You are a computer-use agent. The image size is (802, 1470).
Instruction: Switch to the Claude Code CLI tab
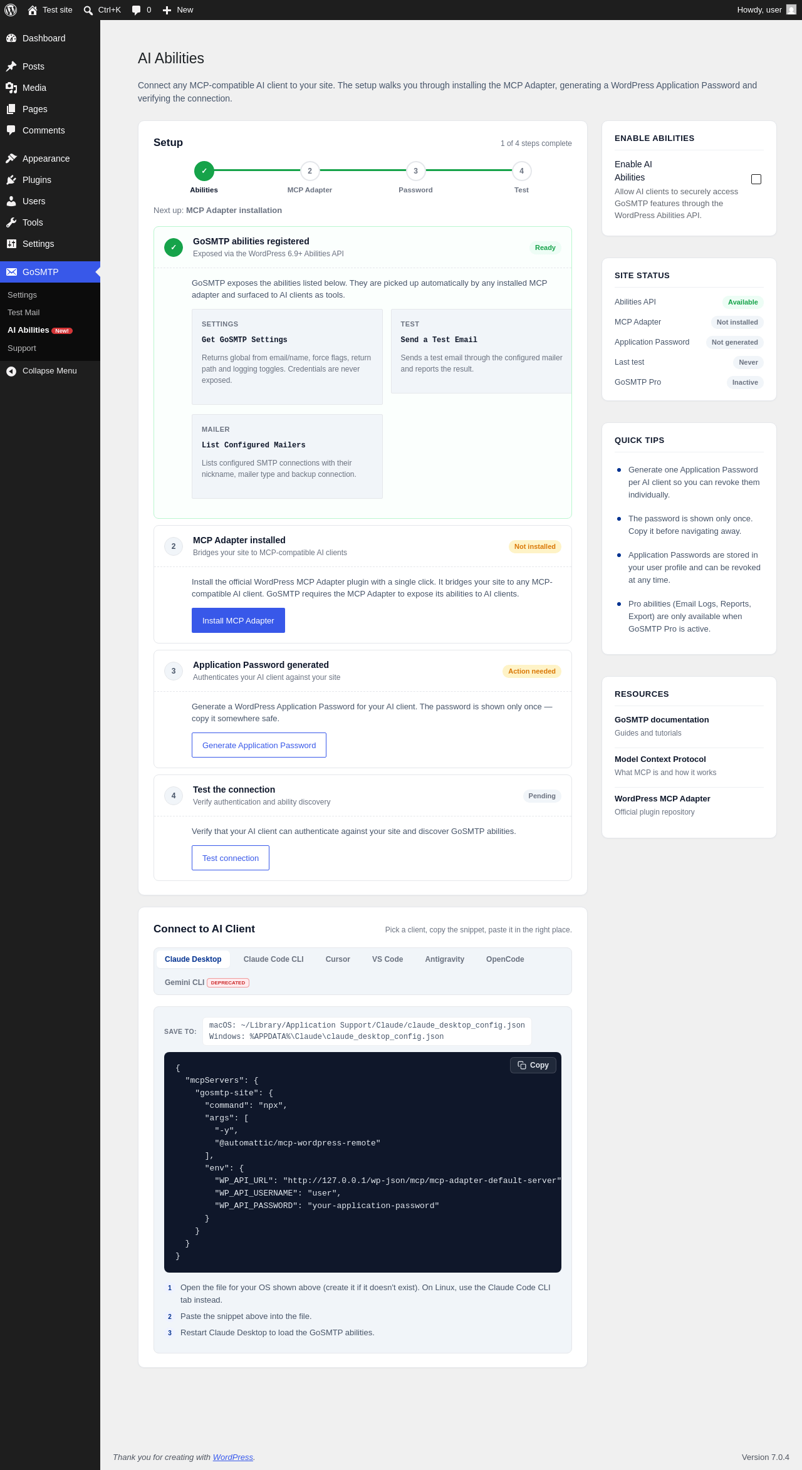pyautogui.click(x=273, y=959)
